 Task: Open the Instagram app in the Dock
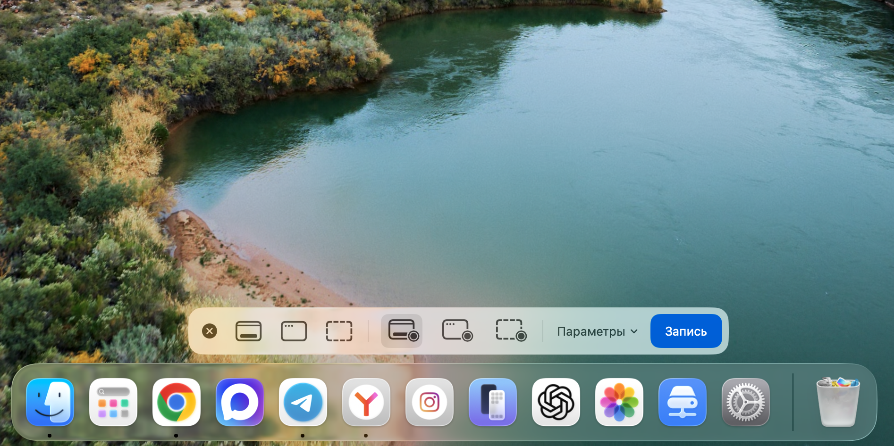[430, 402]
